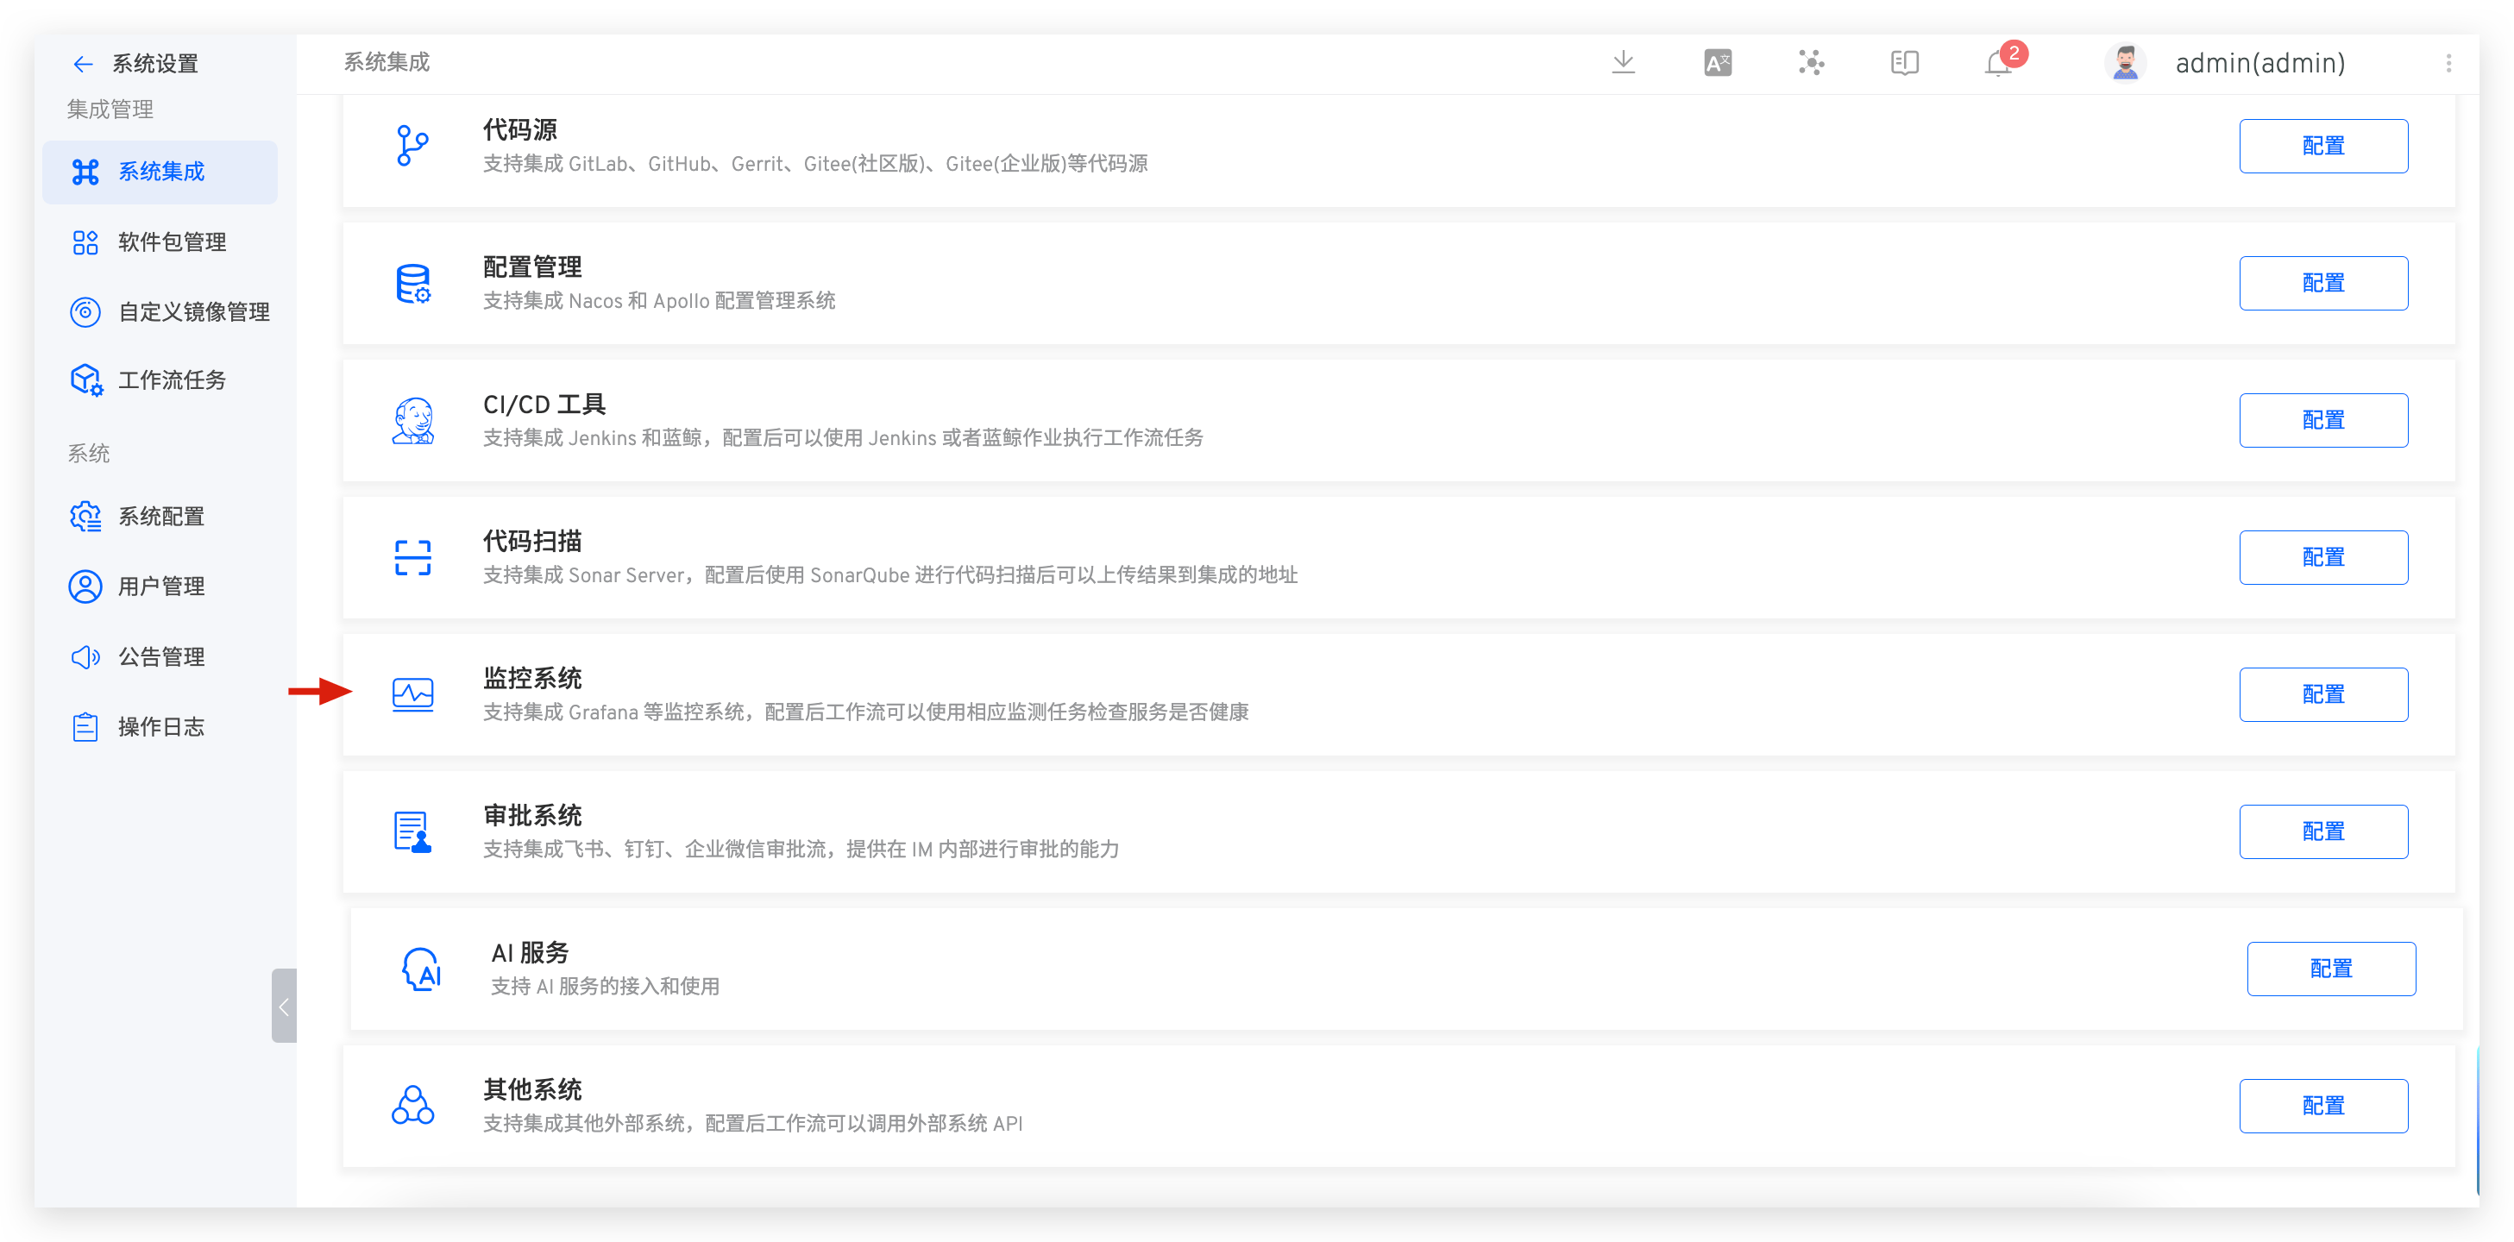Click 配置 button for CI/CD 工具
Viewport: 2514px width, 1242px height.
click(2322, 421)
